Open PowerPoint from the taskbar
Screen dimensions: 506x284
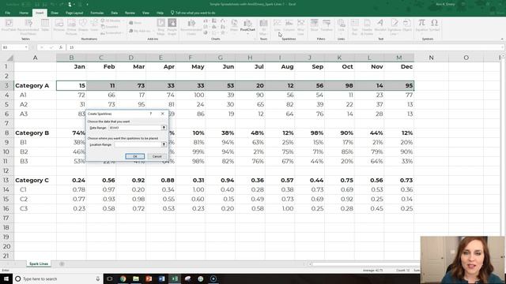[x=149, y=278]
